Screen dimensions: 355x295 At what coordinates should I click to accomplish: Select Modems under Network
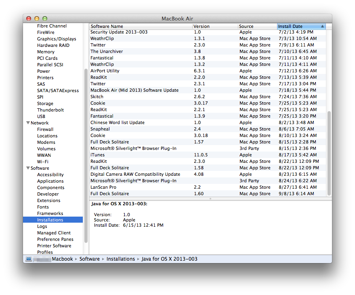(46, 142)
